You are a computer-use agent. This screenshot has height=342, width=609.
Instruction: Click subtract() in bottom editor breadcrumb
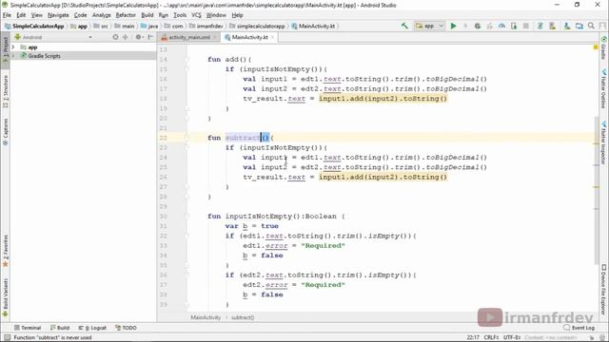(x=243, y=317)
